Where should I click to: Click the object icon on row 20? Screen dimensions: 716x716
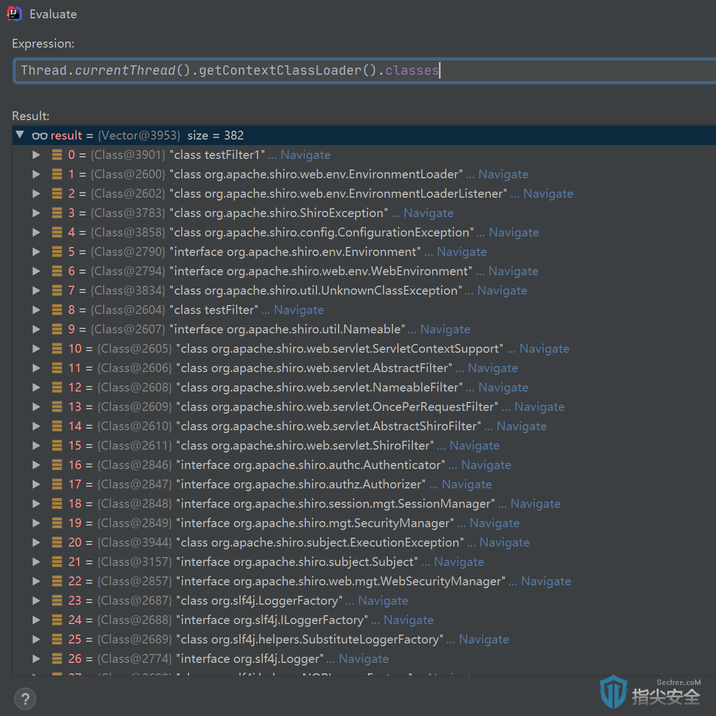[x=57, y=543]
